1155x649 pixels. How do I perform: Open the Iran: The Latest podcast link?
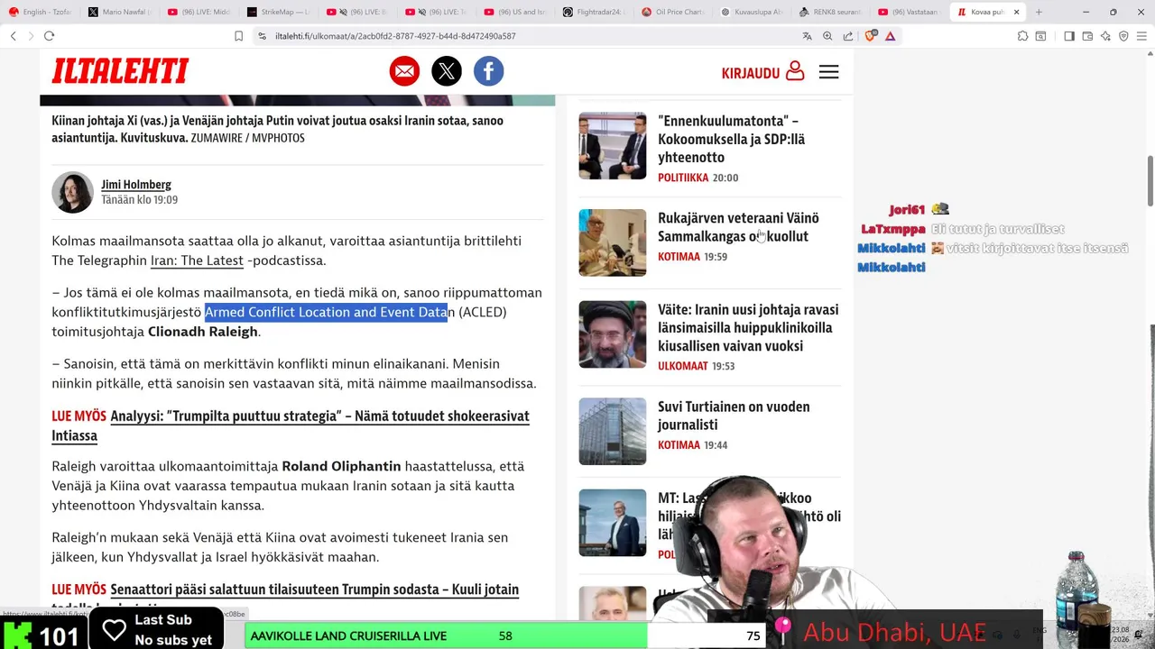197,261
